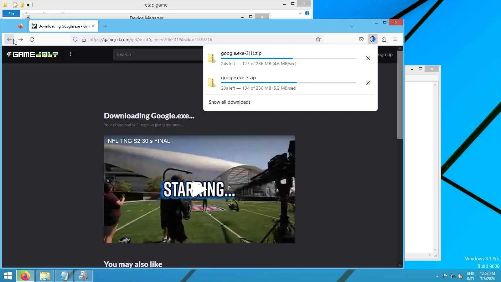The width and height of the screenshot is (501, 282).
Task: Click the Device Manager taskbar icon
Action: [x=83, y=276]
